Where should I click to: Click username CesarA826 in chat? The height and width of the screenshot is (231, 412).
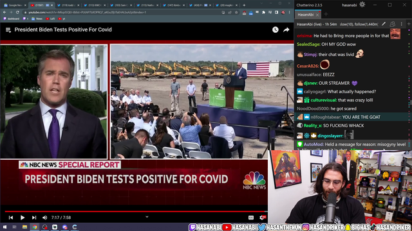click(x=308, y=66)
